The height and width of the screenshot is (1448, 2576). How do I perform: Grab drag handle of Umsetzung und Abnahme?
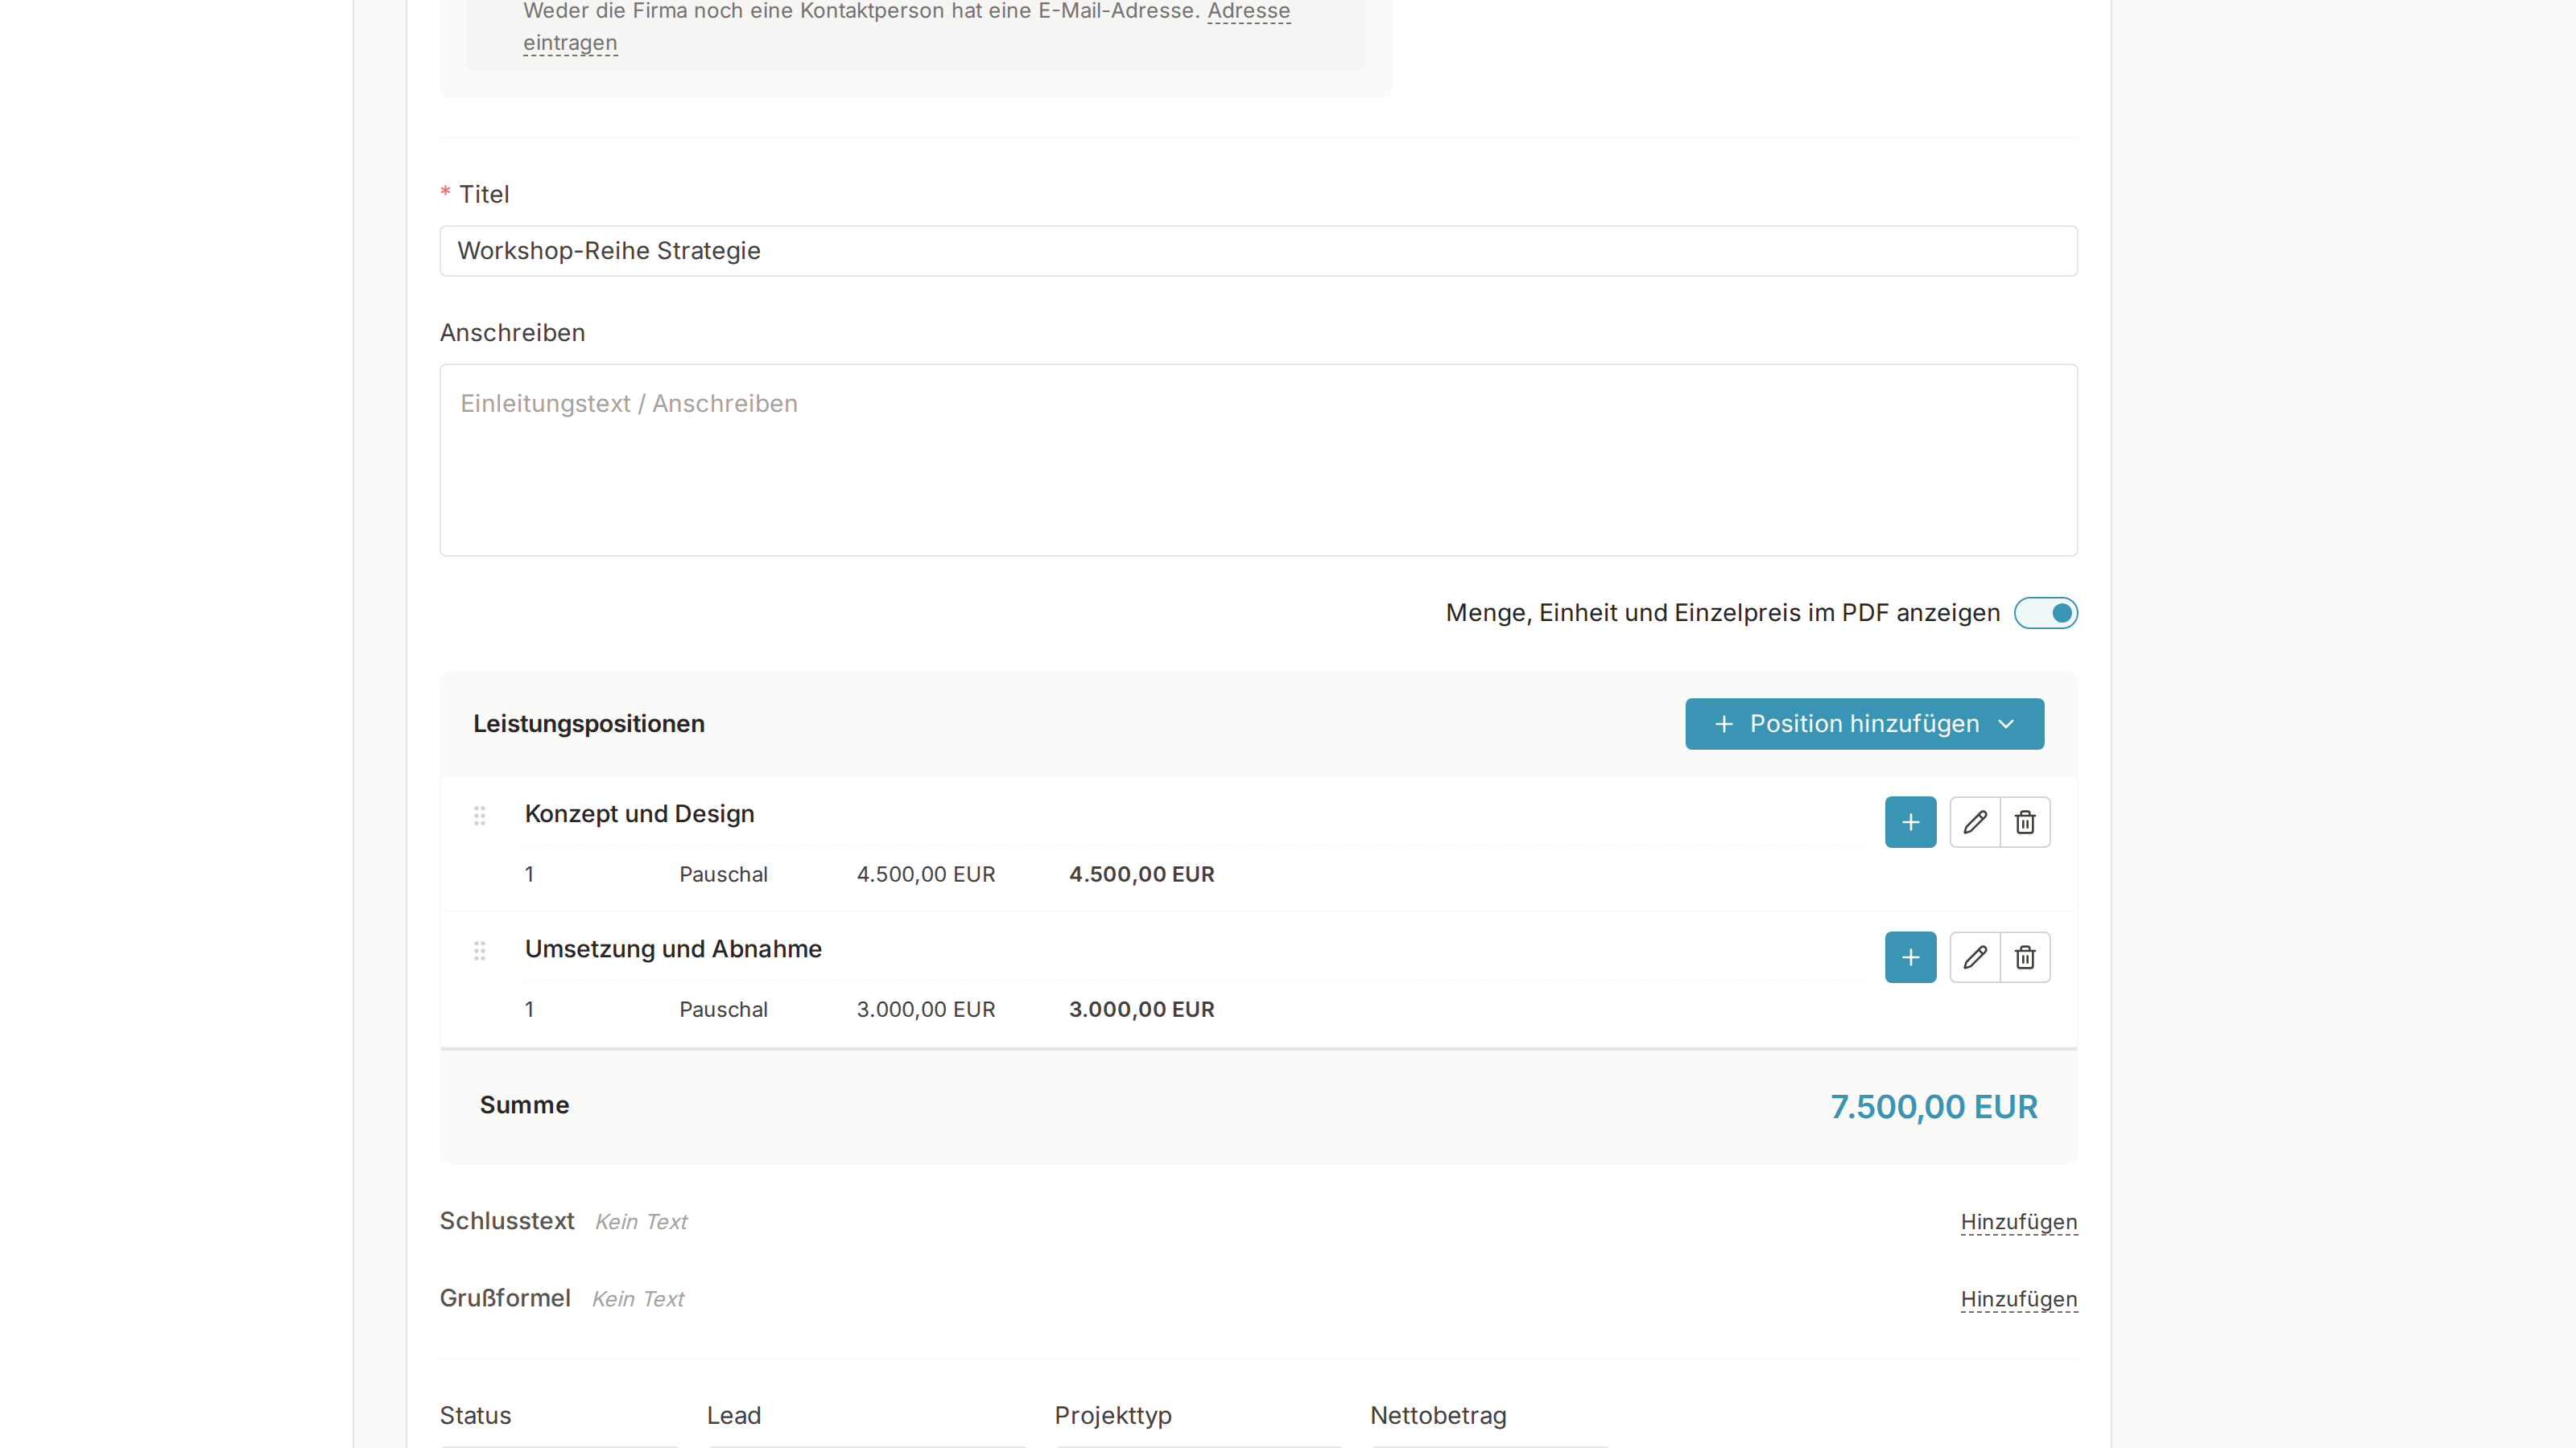[x=480, y=950]
